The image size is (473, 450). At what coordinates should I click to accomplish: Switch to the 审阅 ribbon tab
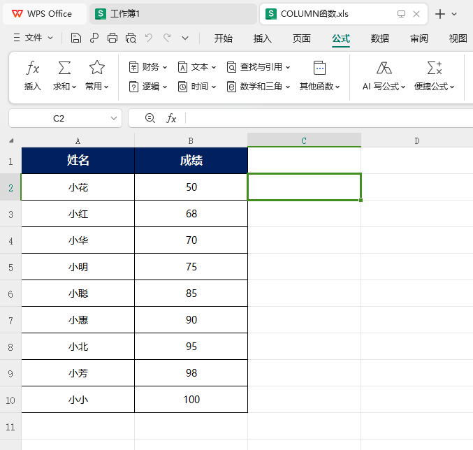click(x=419, y=38)
